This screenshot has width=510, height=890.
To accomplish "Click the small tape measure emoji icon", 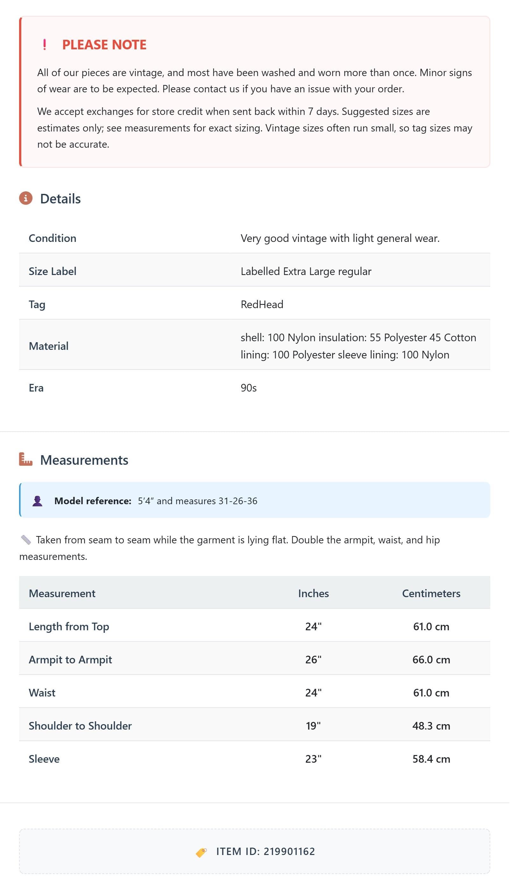I will coord(26,540).
